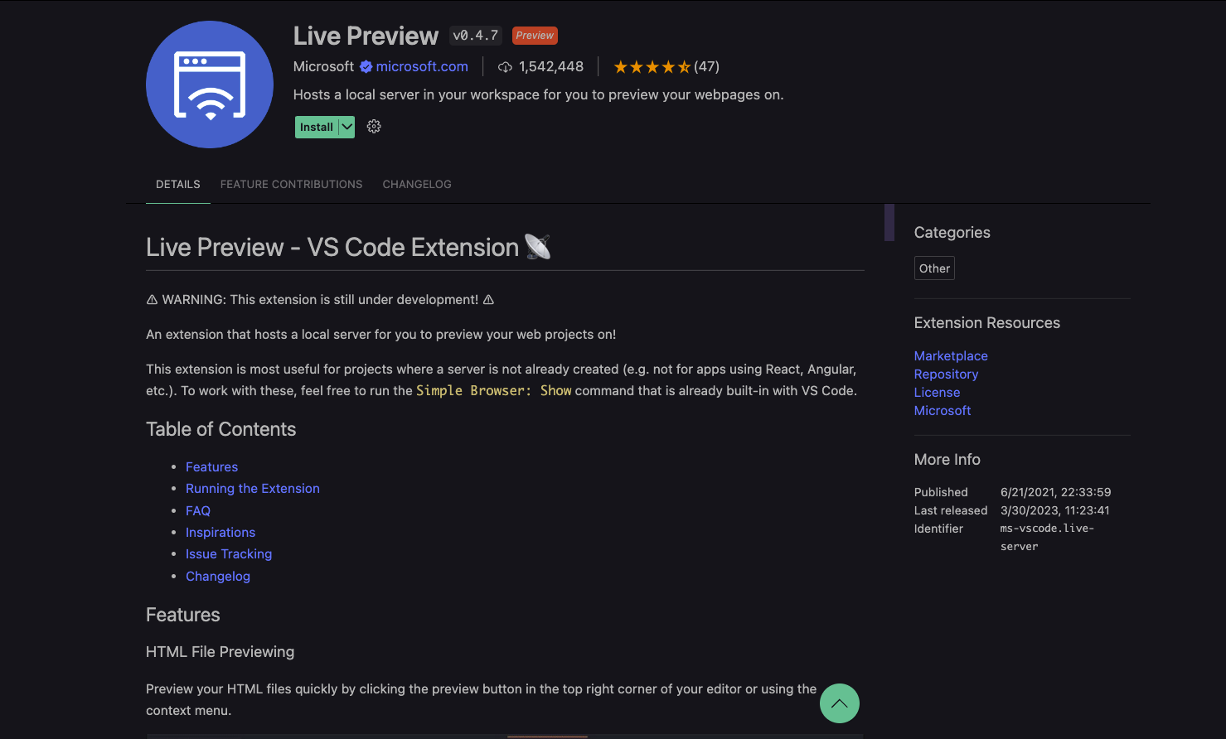1226x739 pixels.
Task: Open extension settings via the gear icon
Action: coord(373,126)
